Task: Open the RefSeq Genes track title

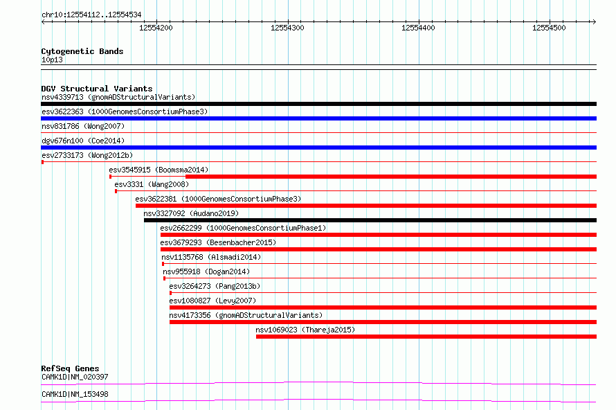Action: coord(70,368)
